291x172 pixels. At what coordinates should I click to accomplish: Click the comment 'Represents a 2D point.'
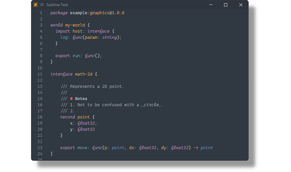[97, 86]
